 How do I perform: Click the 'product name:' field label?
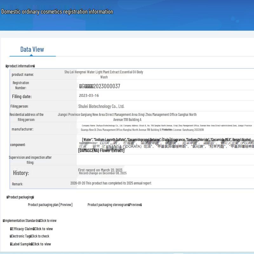click(x=23, y=75)
